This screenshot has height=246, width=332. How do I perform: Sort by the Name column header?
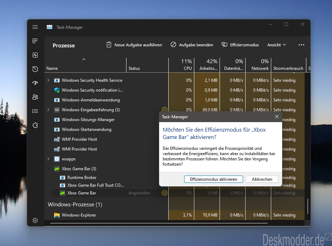click(85, 65)
